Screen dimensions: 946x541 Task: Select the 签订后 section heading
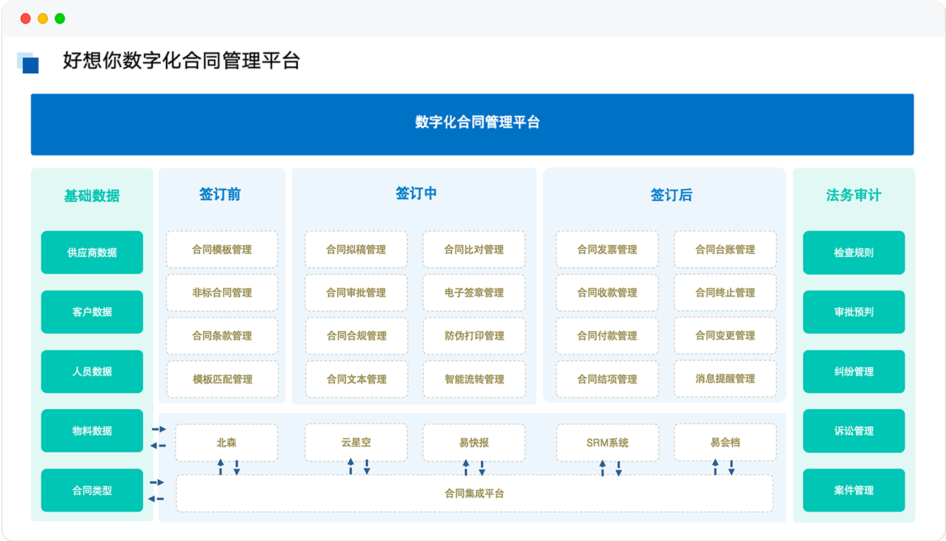coord(671,195)
